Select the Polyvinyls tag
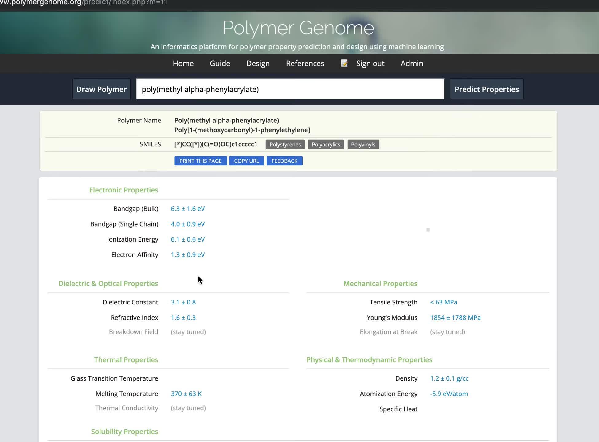599x442 pixels. tap(363, 144)
